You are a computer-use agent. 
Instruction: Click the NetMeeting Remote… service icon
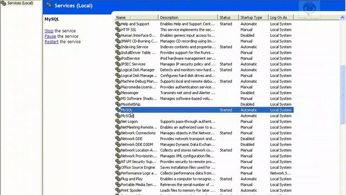[118, 127]
